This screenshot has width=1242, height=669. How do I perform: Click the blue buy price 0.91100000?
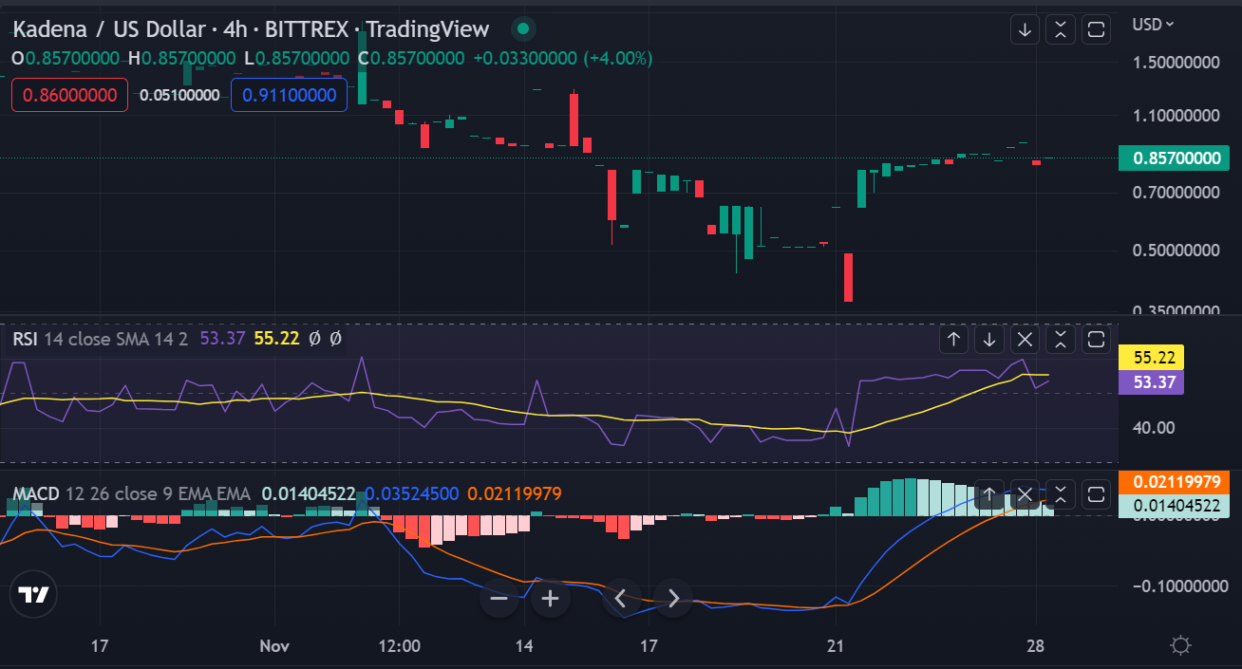pos(289,95)
